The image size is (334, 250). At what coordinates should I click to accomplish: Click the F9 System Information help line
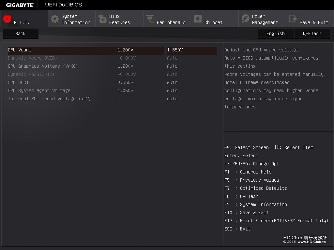256,204
